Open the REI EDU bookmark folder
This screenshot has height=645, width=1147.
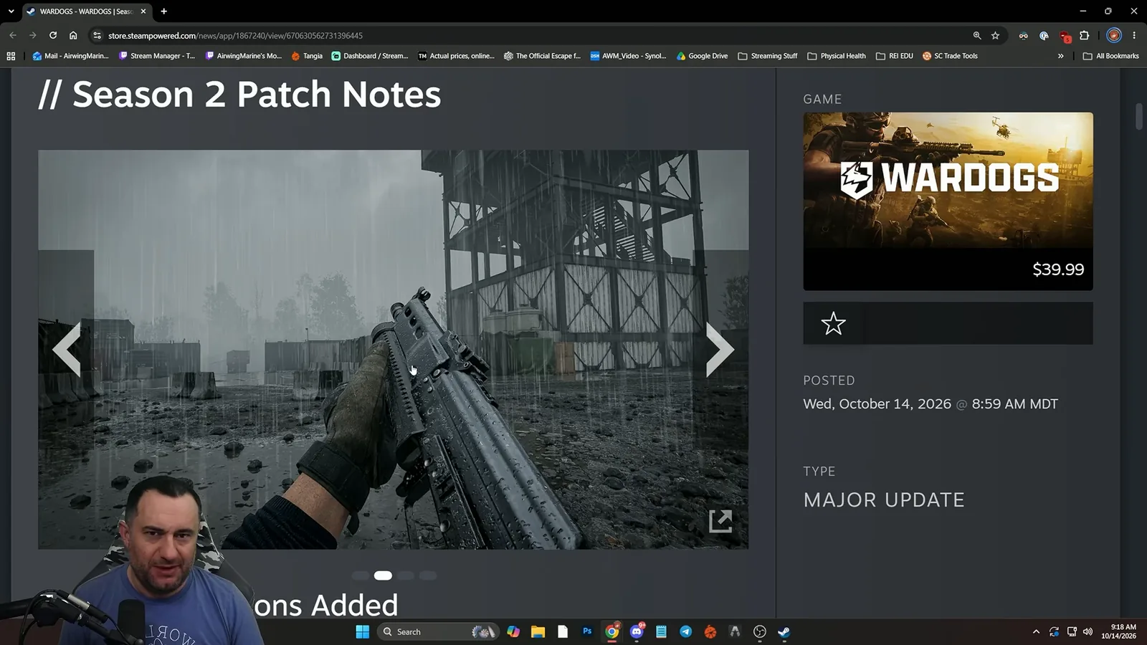click(x=894, y=56)
